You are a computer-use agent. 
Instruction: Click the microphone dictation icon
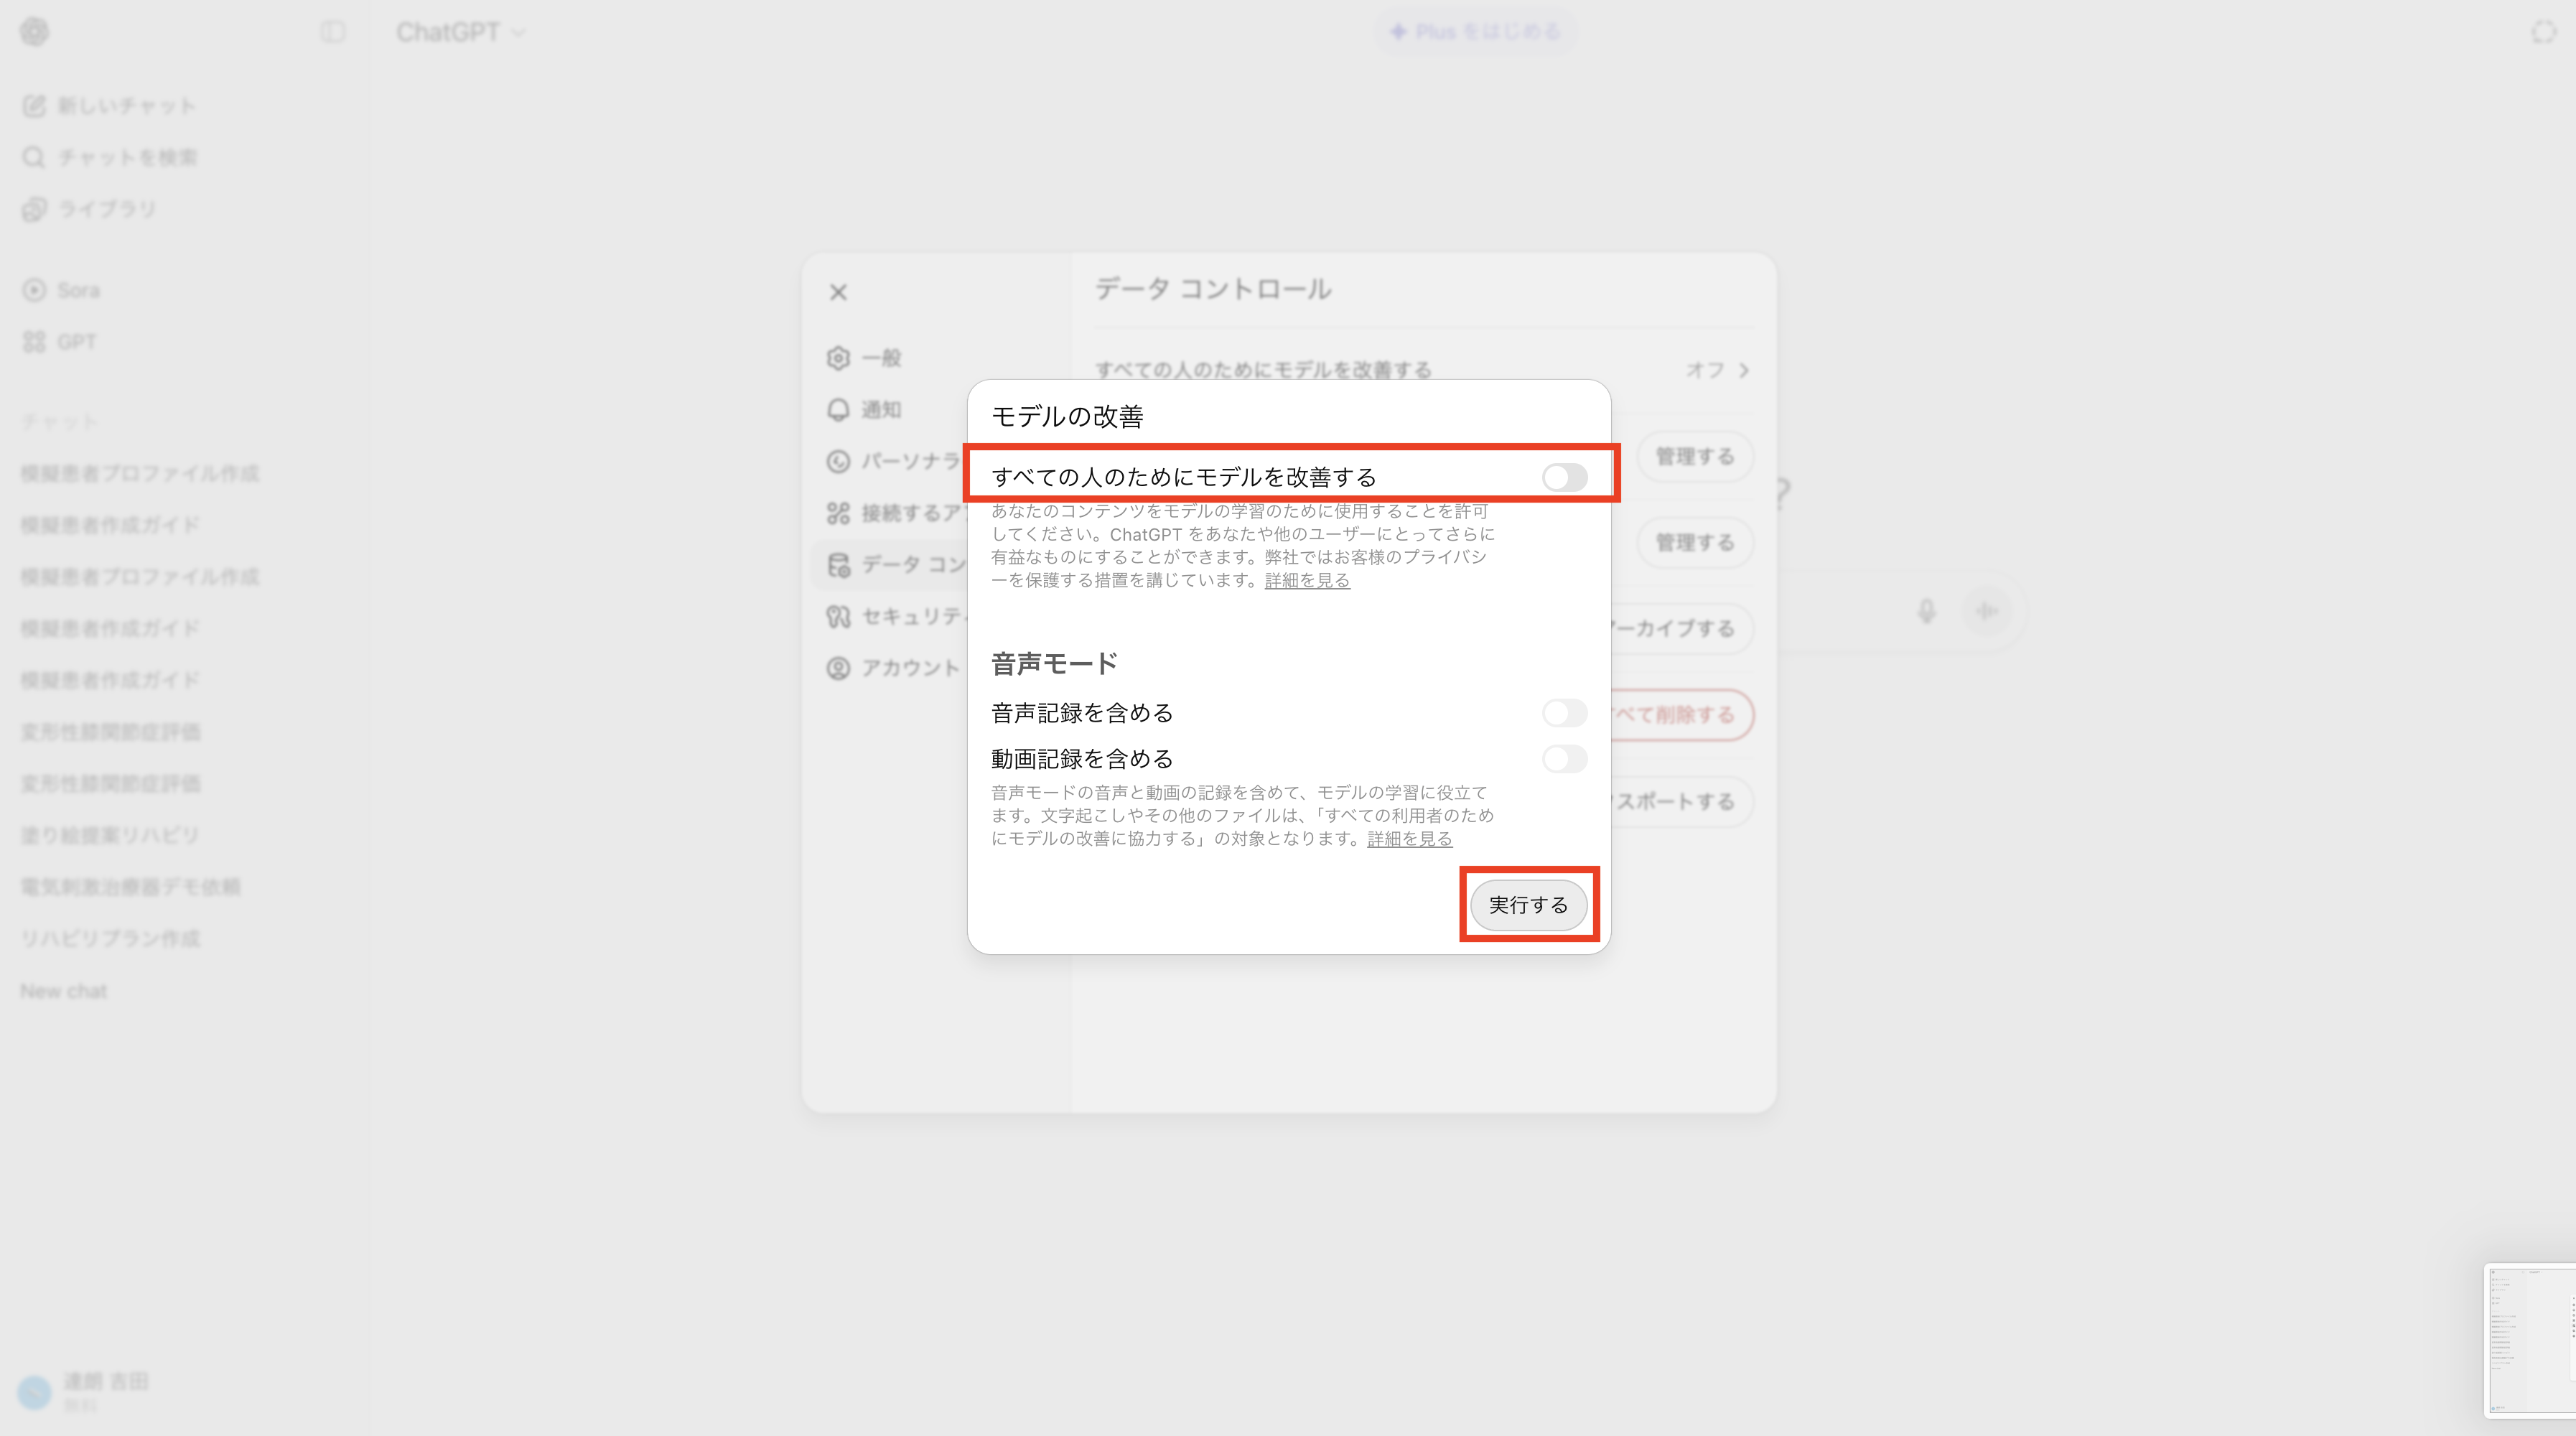tap(1926, 610)
